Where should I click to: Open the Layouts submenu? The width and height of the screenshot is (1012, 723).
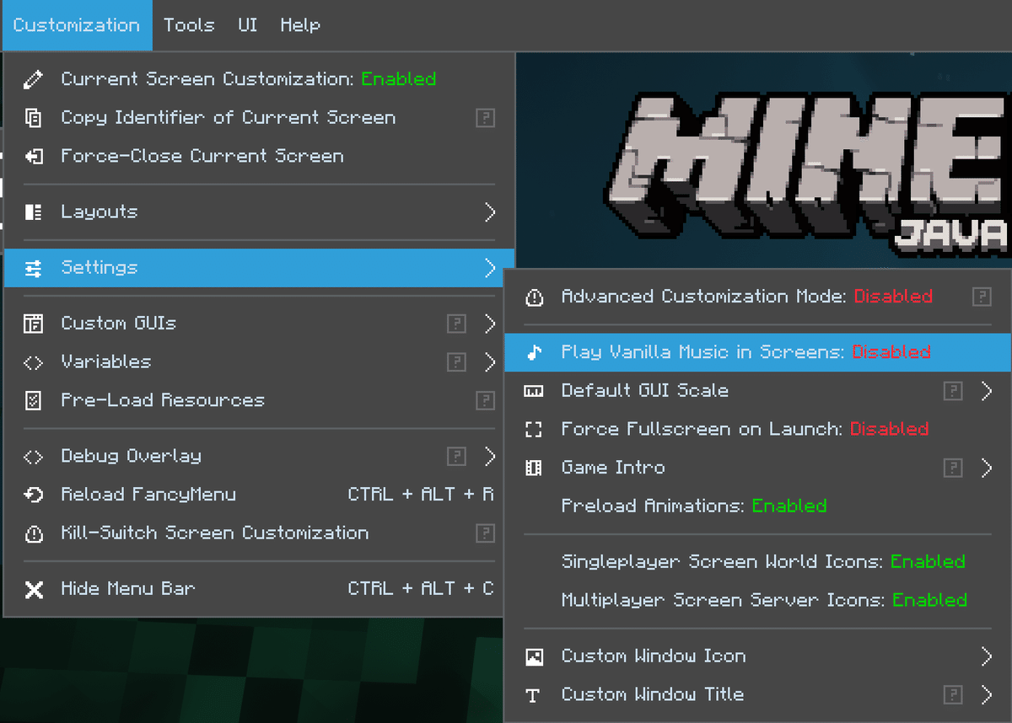pyautogui.click(x=253, y=212)
